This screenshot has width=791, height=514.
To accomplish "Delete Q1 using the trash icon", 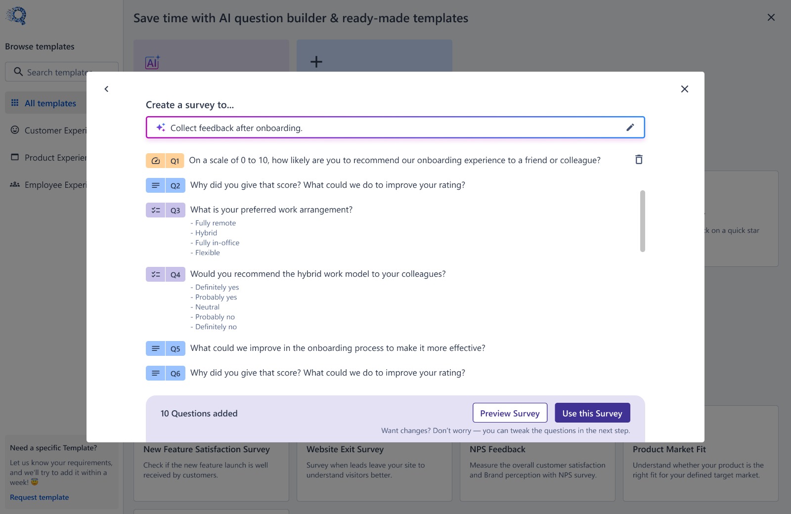I will 639,160.
